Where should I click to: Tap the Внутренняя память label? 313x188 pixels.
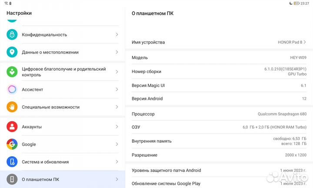152,141
